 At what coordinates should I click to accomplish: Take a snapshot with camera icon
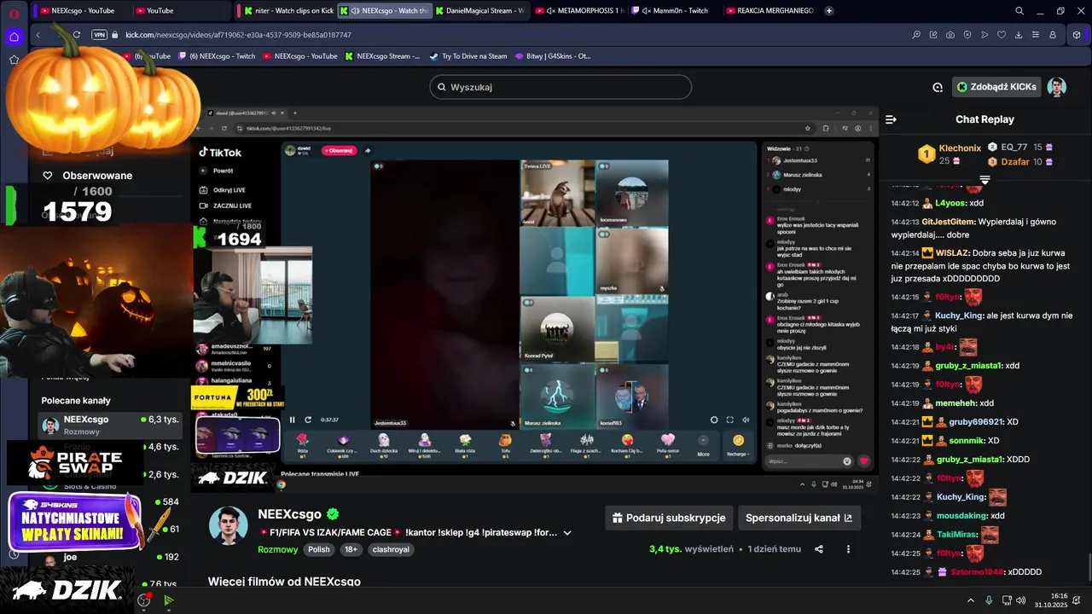[x=950, y=35]
